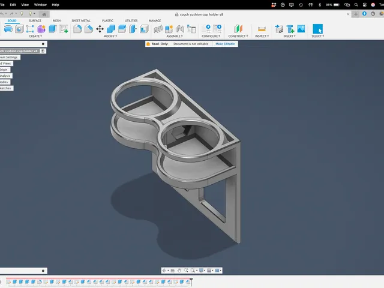
Task: Click the Home view icon in top bar
Action: pos(44,14)
